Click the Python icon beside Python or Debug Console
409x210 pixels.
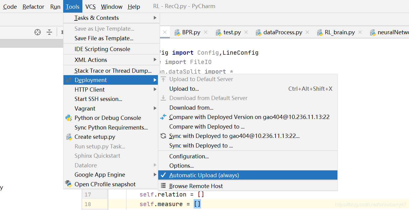pos(69,118)
